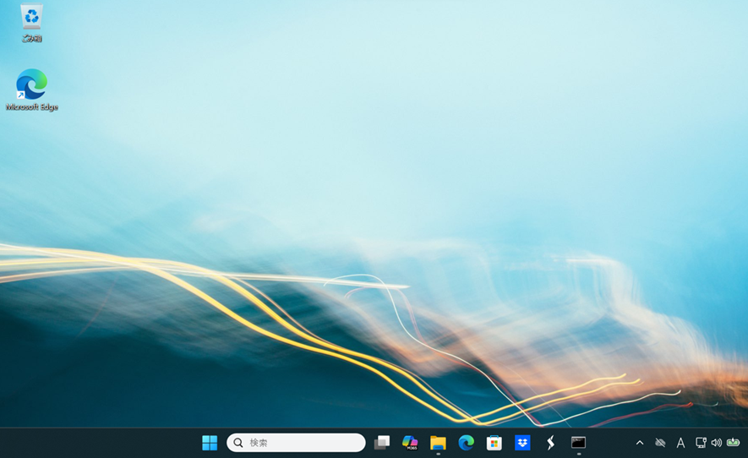Open File Explorer from the taskbar
This screenshot has width=748, height=458.
(438, 443)
